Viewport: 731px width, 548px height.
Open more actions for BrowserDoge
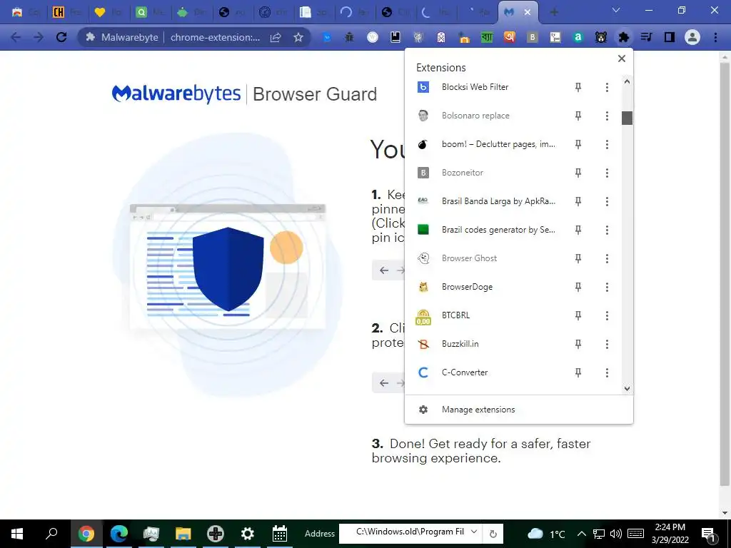[x=607, y=287]
